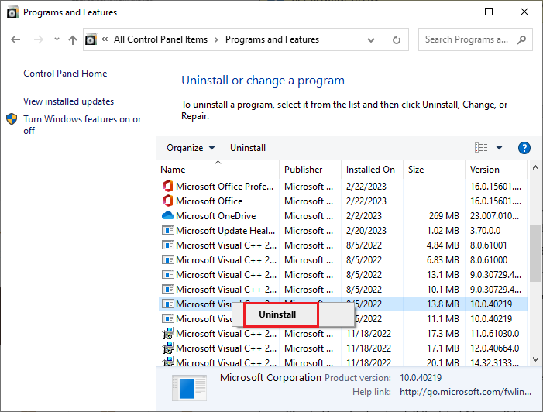Screen dimensions: 543x412
Task: Change view with the view layout icon
Action: point(481,148)
